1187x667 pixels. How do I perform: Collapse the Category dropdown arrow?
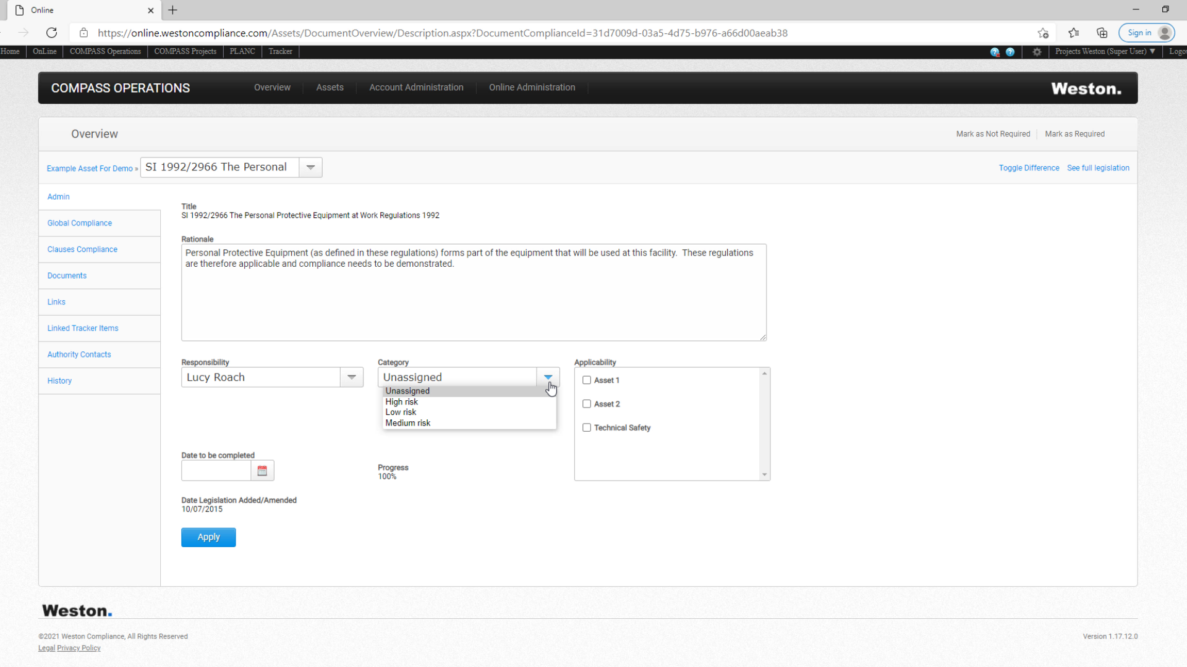click(548, 377)
